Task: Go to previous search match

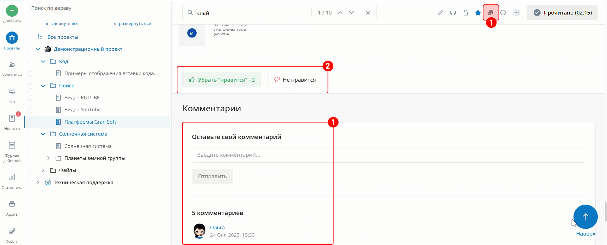Action: coord(340,13)
